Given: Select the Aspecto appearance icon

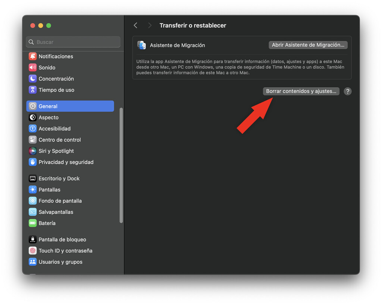Looking at the screenshot, I should (32, 117).
